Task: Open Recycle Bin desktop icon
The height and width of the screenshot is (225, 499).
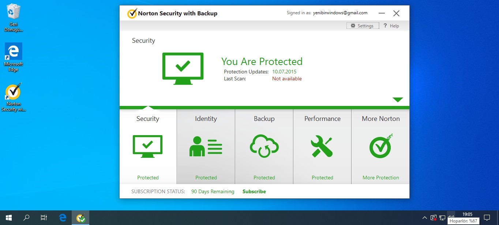Action: pyautogui.click(x=14, y=18)
